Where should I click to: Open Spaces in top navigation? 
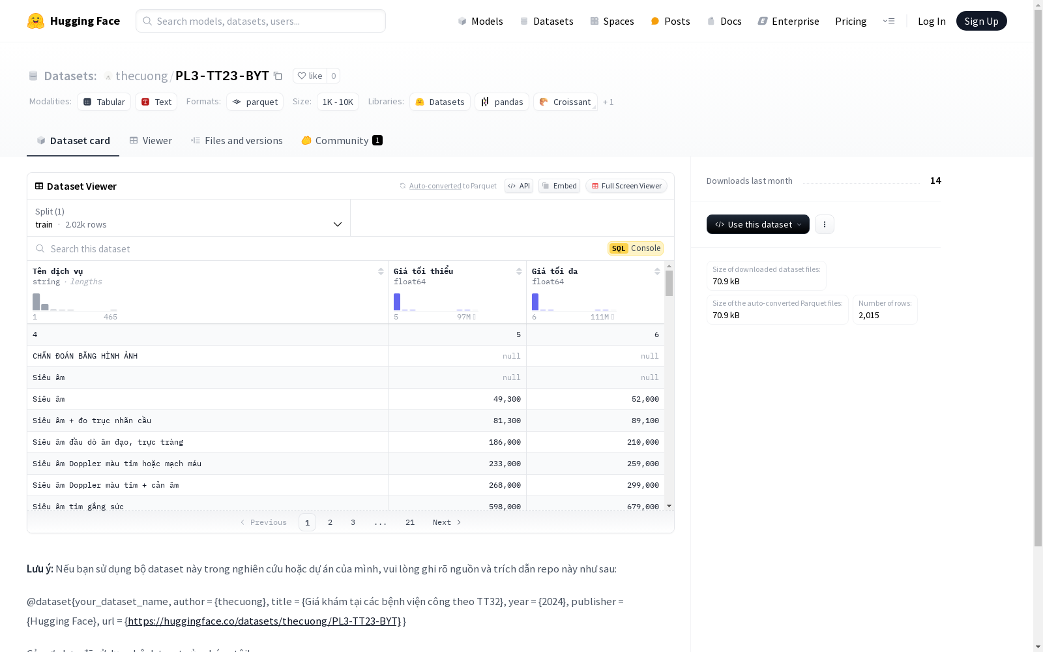[612, 21]
